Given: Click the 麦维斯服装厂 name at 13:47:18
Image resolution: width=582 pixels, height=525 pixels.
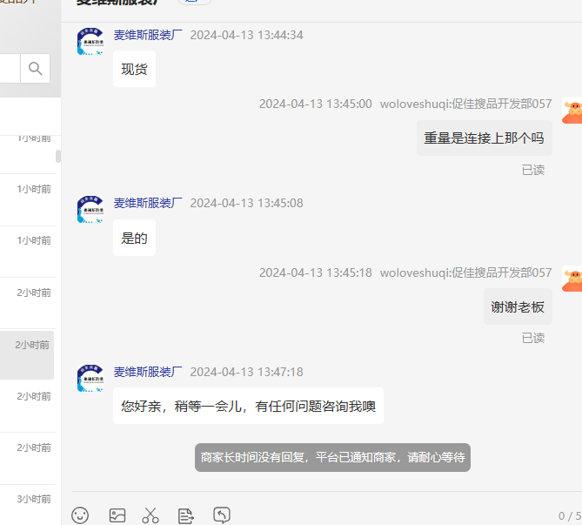Looking at the screenshot, I should (x=148, y=372).
